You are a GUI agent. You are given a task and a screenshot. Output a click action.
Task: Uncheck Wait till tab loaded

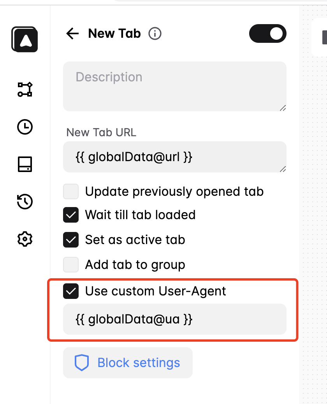71,215
